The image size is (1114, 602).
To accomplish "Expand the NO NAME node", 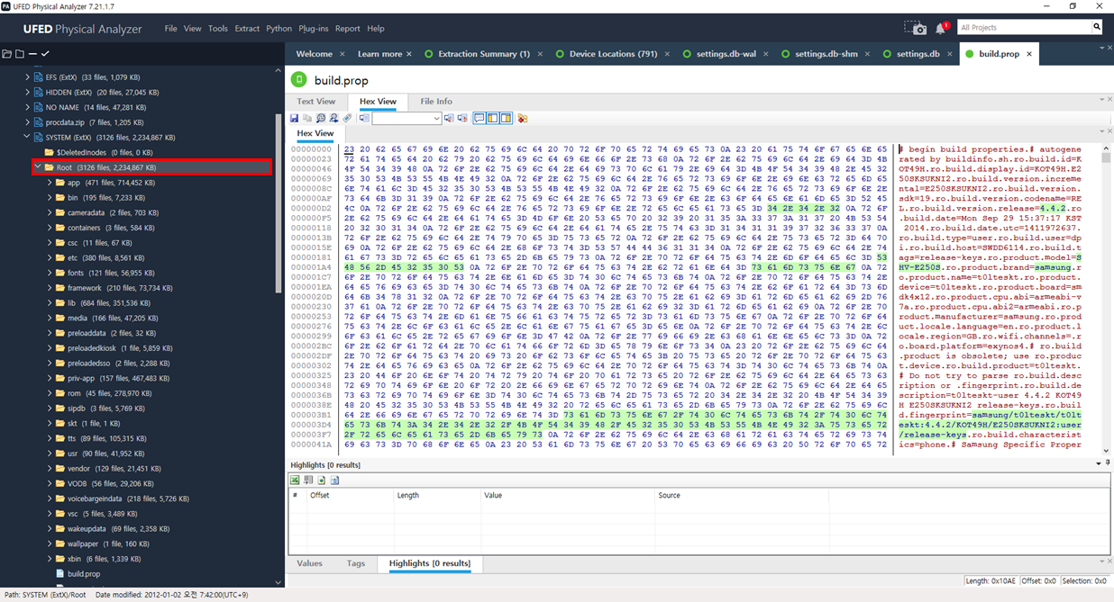I will pos(28,107).
